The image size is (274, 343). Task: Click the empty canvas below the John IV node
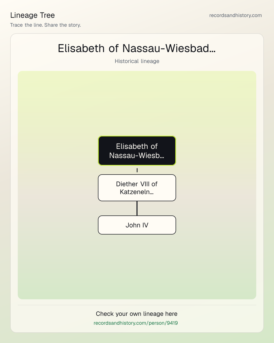(137, 267)
